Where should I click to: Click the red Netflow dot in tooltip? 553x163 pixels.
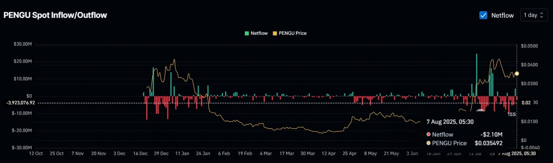click(x=429, y=134)
